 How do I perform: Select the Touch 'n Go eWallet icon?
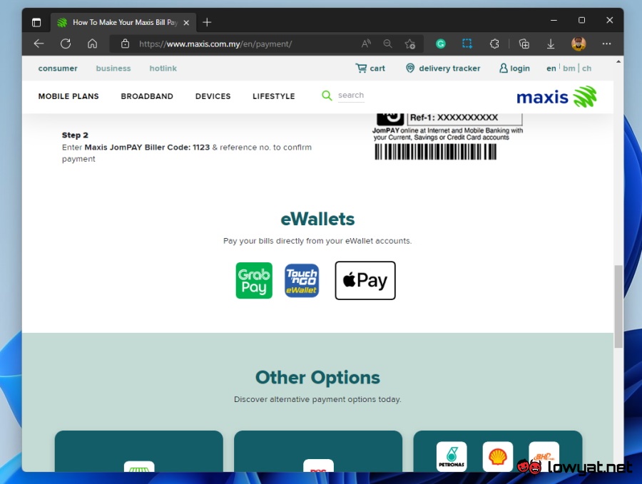(x=302, y=280)
